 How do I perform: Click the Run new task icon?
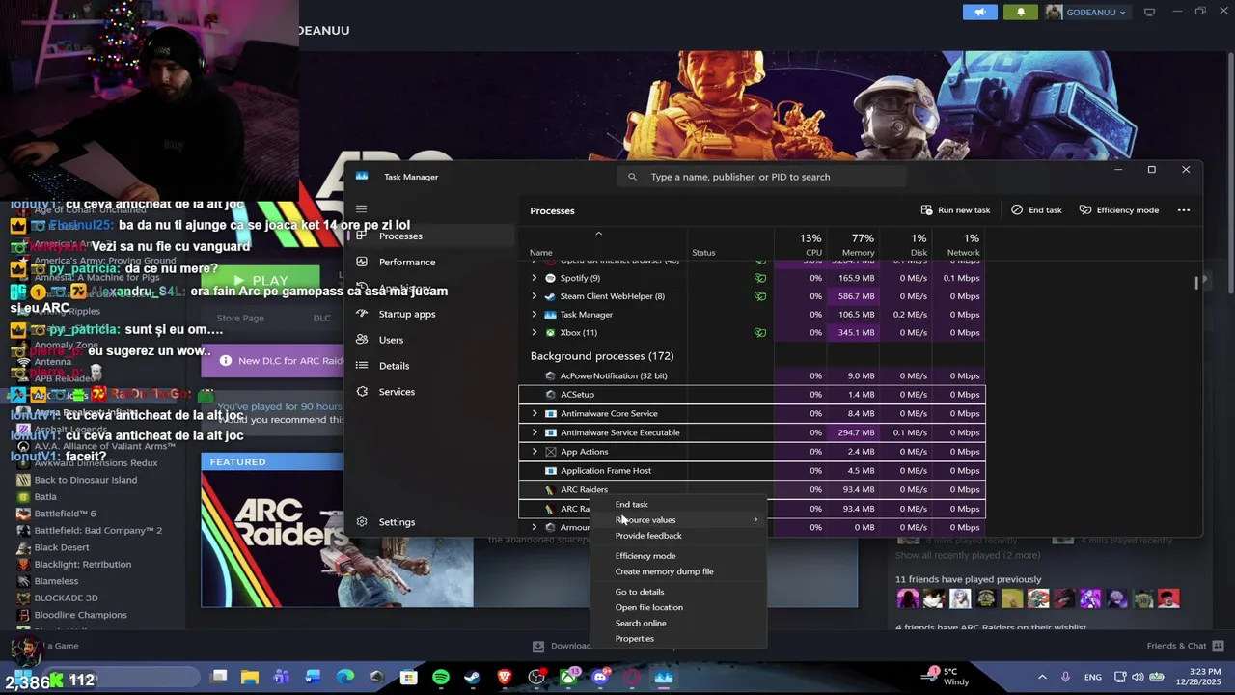click(926, 210)
